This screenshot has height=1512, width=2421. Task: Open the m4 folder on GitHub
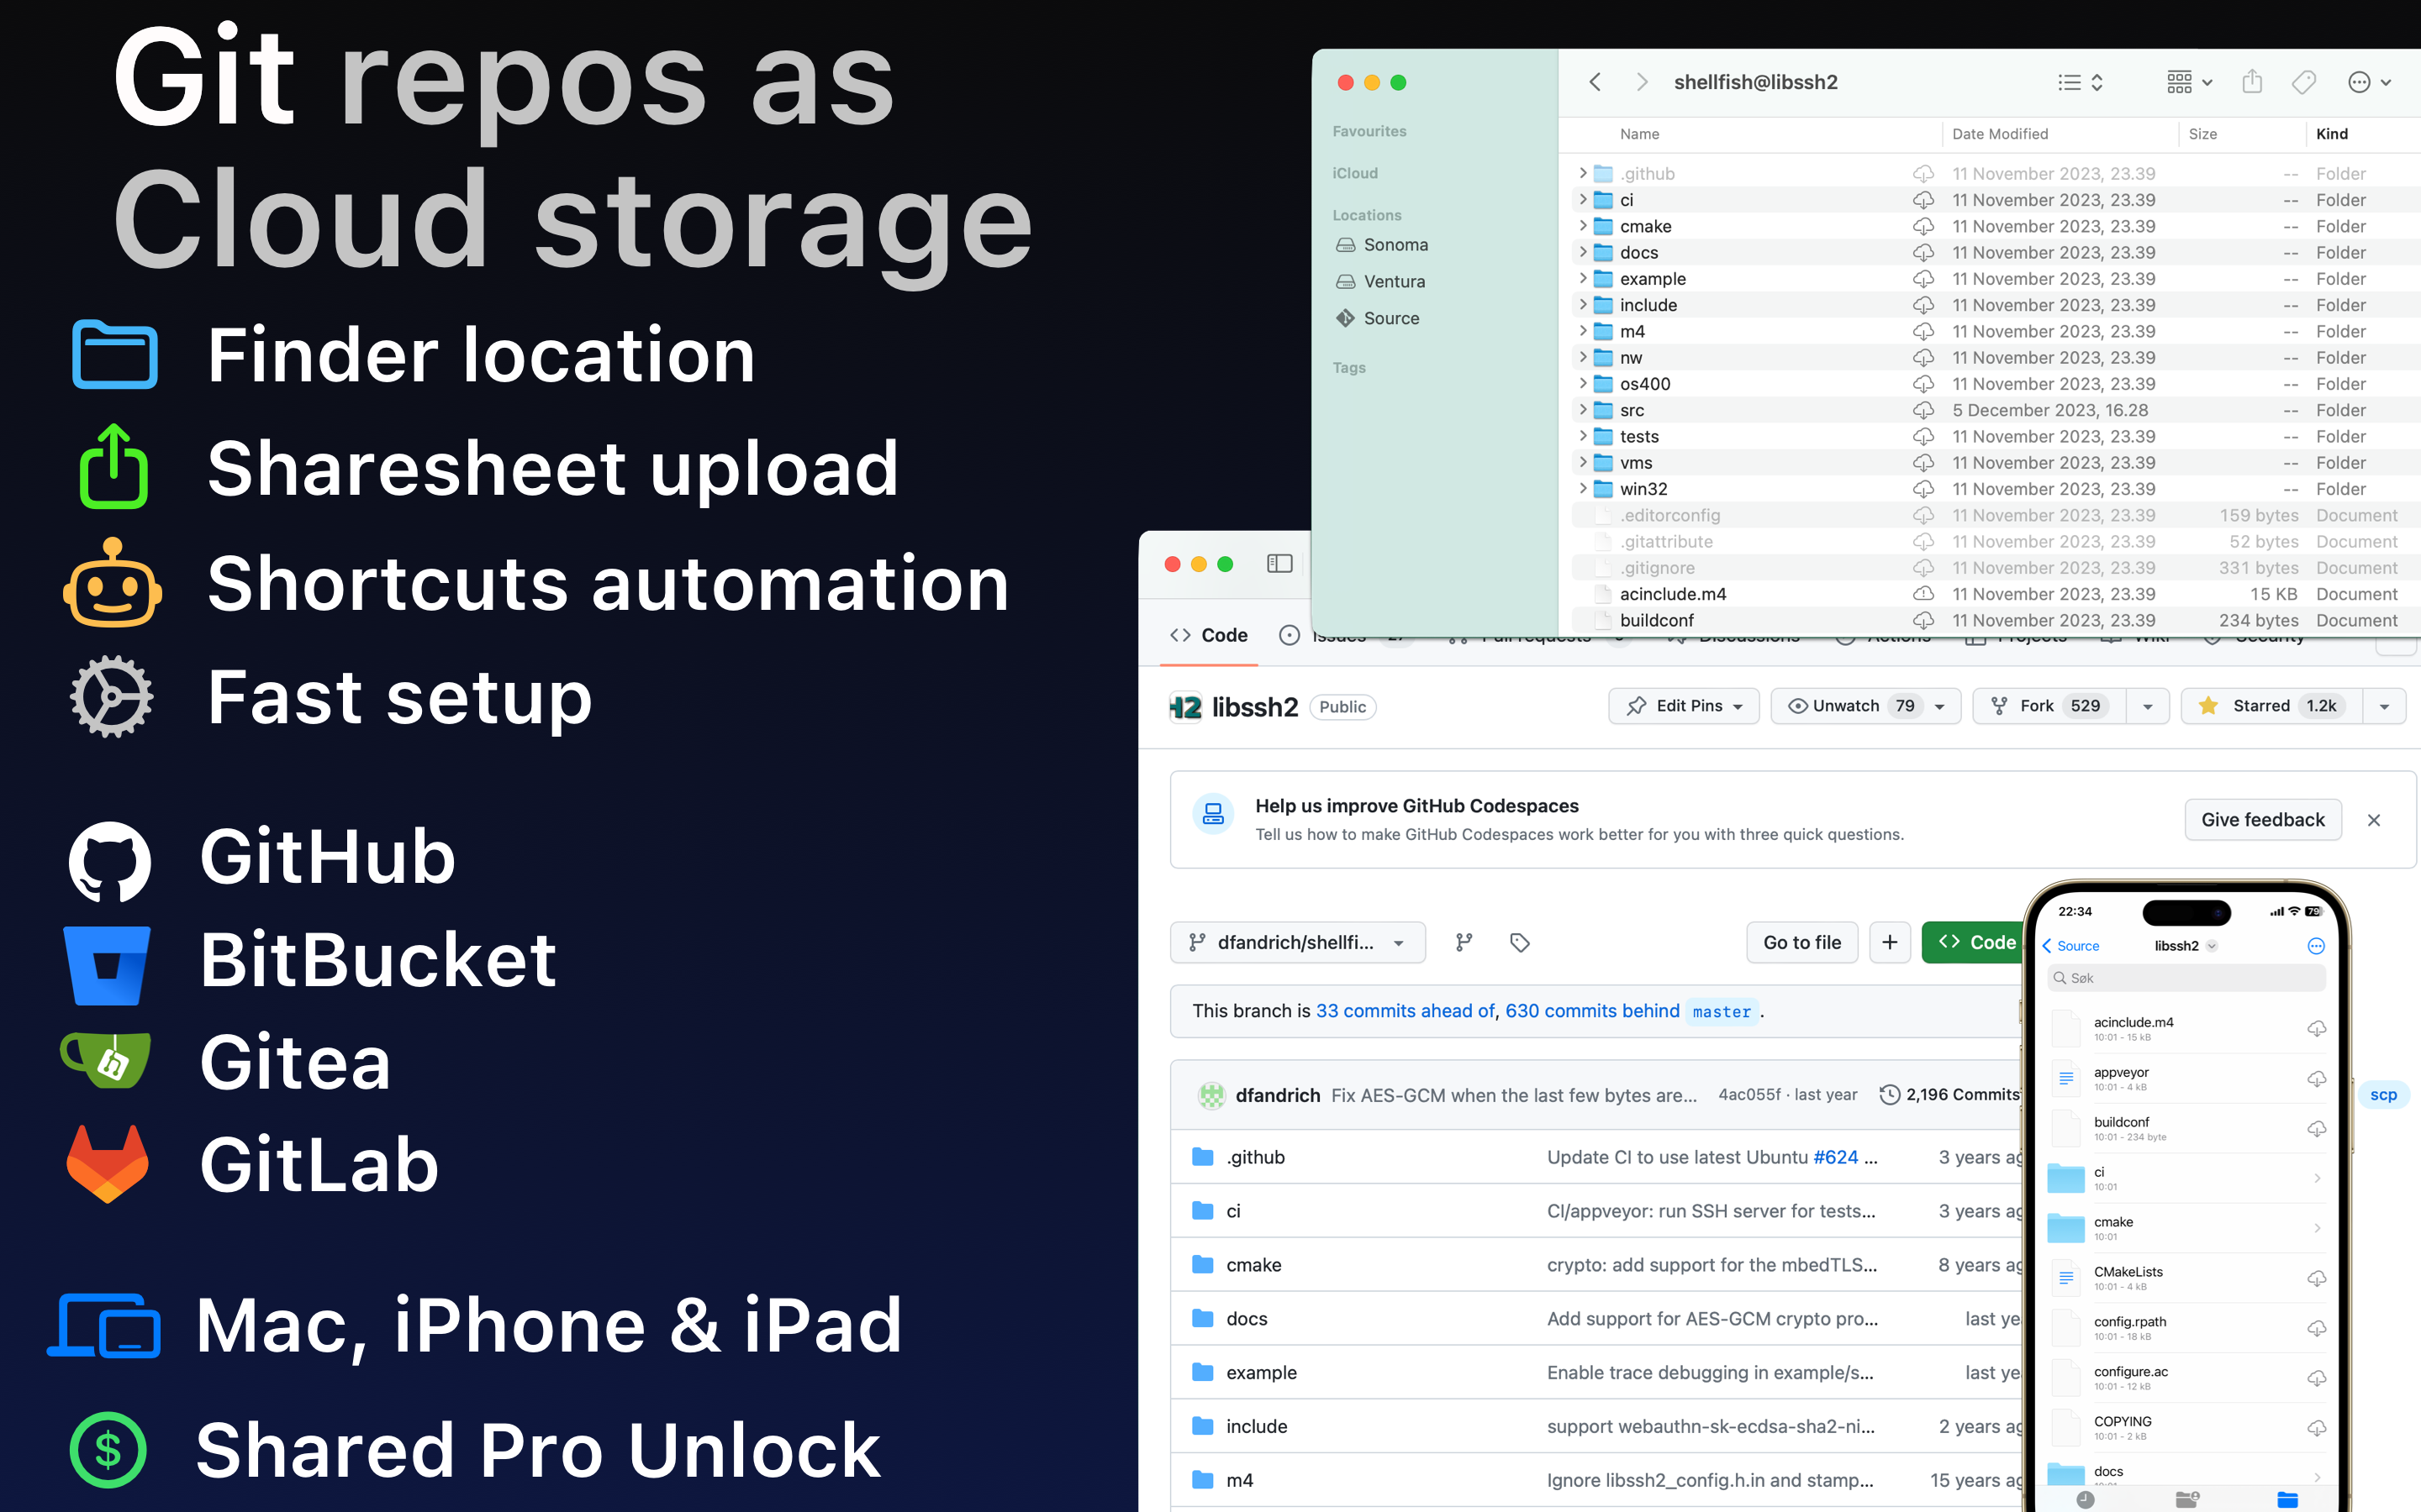pos(1240,1480)
